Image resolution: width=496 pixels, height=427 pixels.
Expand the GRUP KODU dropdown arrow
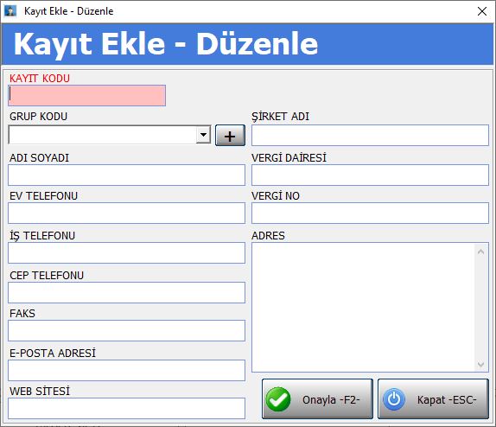pos(203,135)
